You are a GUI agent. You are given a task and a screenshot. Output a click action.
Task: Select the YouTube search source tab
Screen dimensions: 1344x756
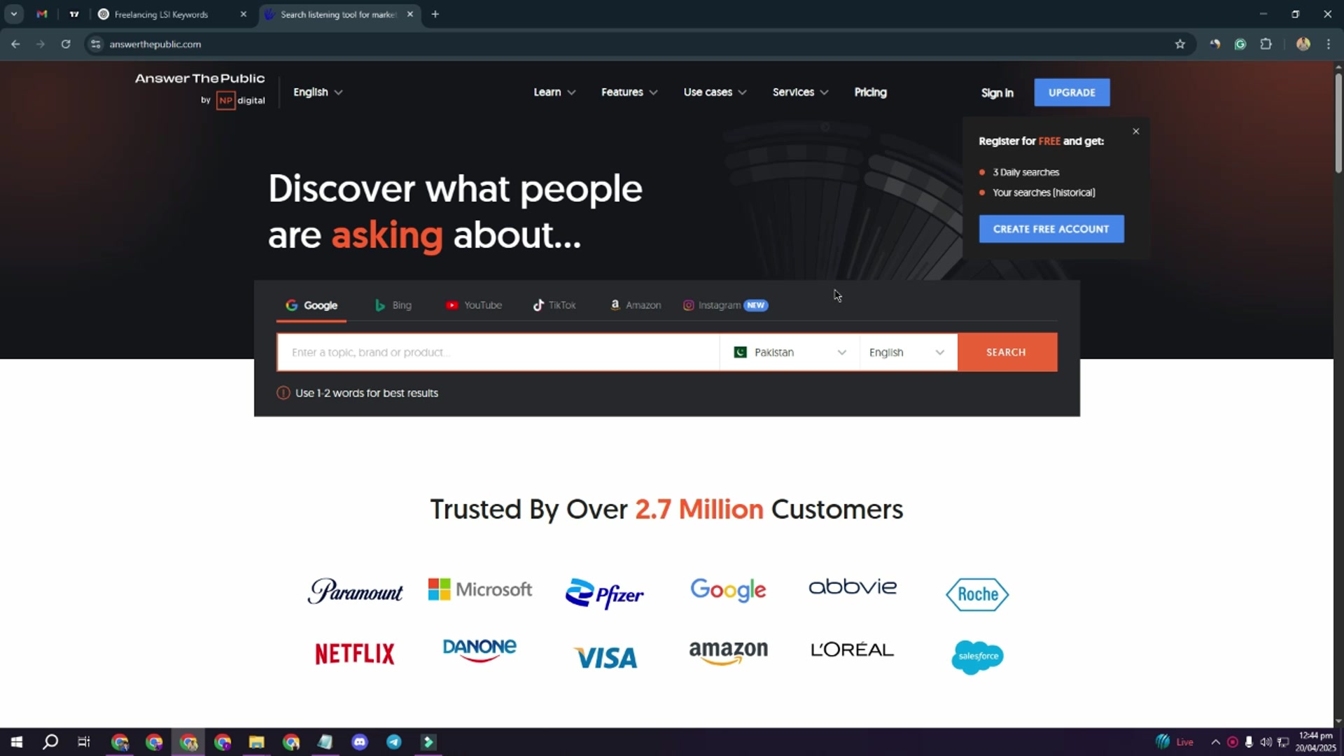pos(474,305)
